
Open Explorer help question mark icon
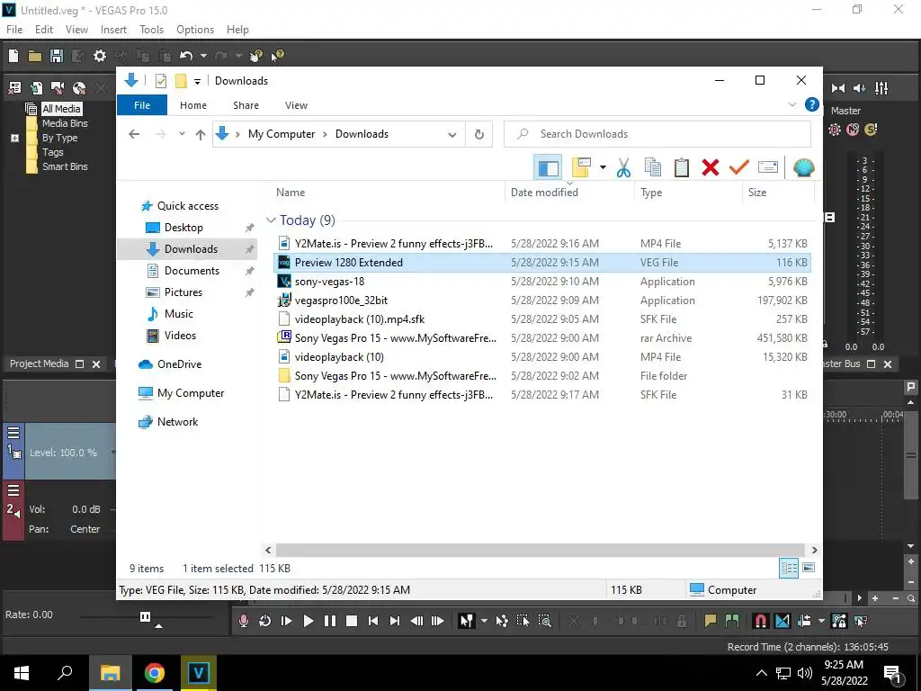click(812, 104)
